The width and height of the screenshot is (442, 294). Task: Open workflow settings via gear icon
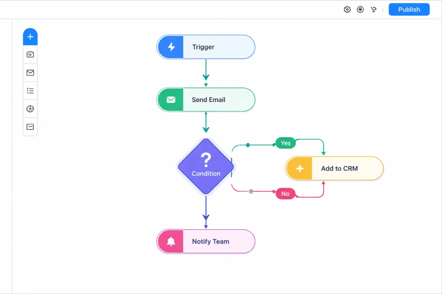[347, 9]
